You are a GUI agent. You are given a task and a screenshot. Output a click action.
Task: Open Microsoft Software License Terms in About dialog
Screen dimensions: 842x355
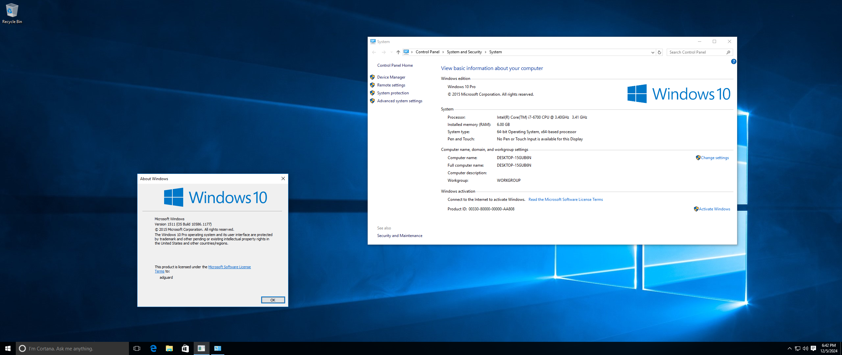click(229, 267)
